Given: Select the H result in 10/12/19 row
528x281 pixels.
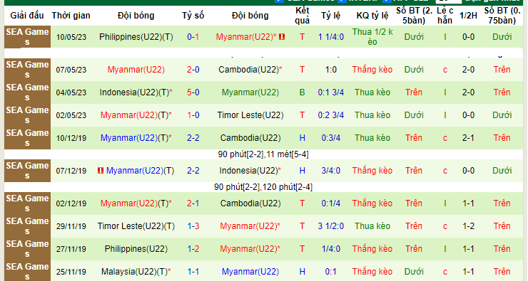Looking at the screenshot, I should click(x=302, y=138).
